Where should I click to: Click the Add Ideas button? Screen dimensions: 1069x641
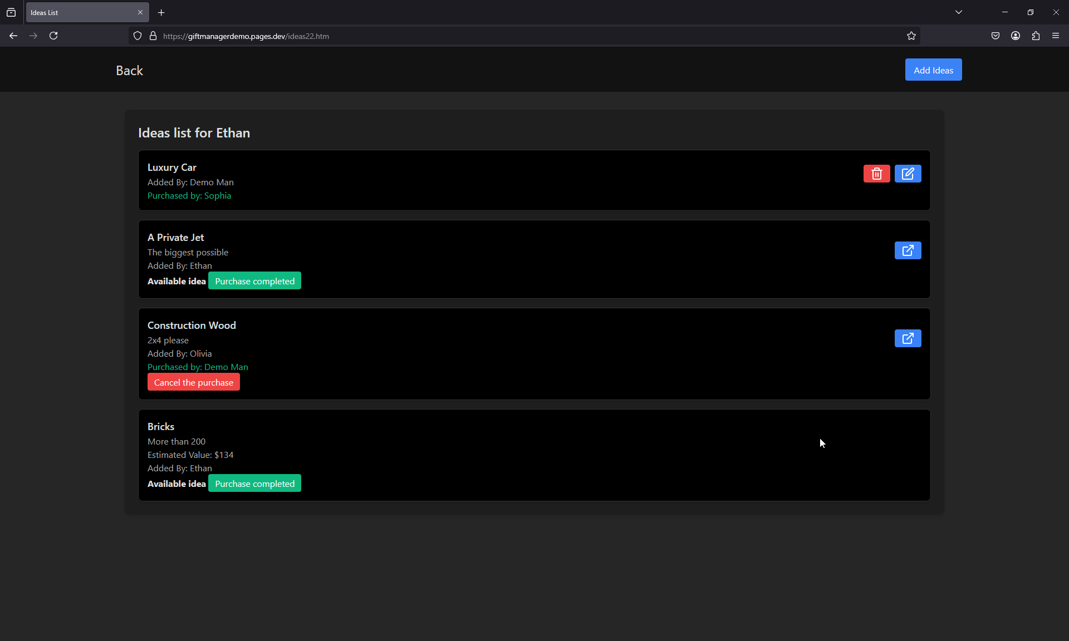point(933,70)
